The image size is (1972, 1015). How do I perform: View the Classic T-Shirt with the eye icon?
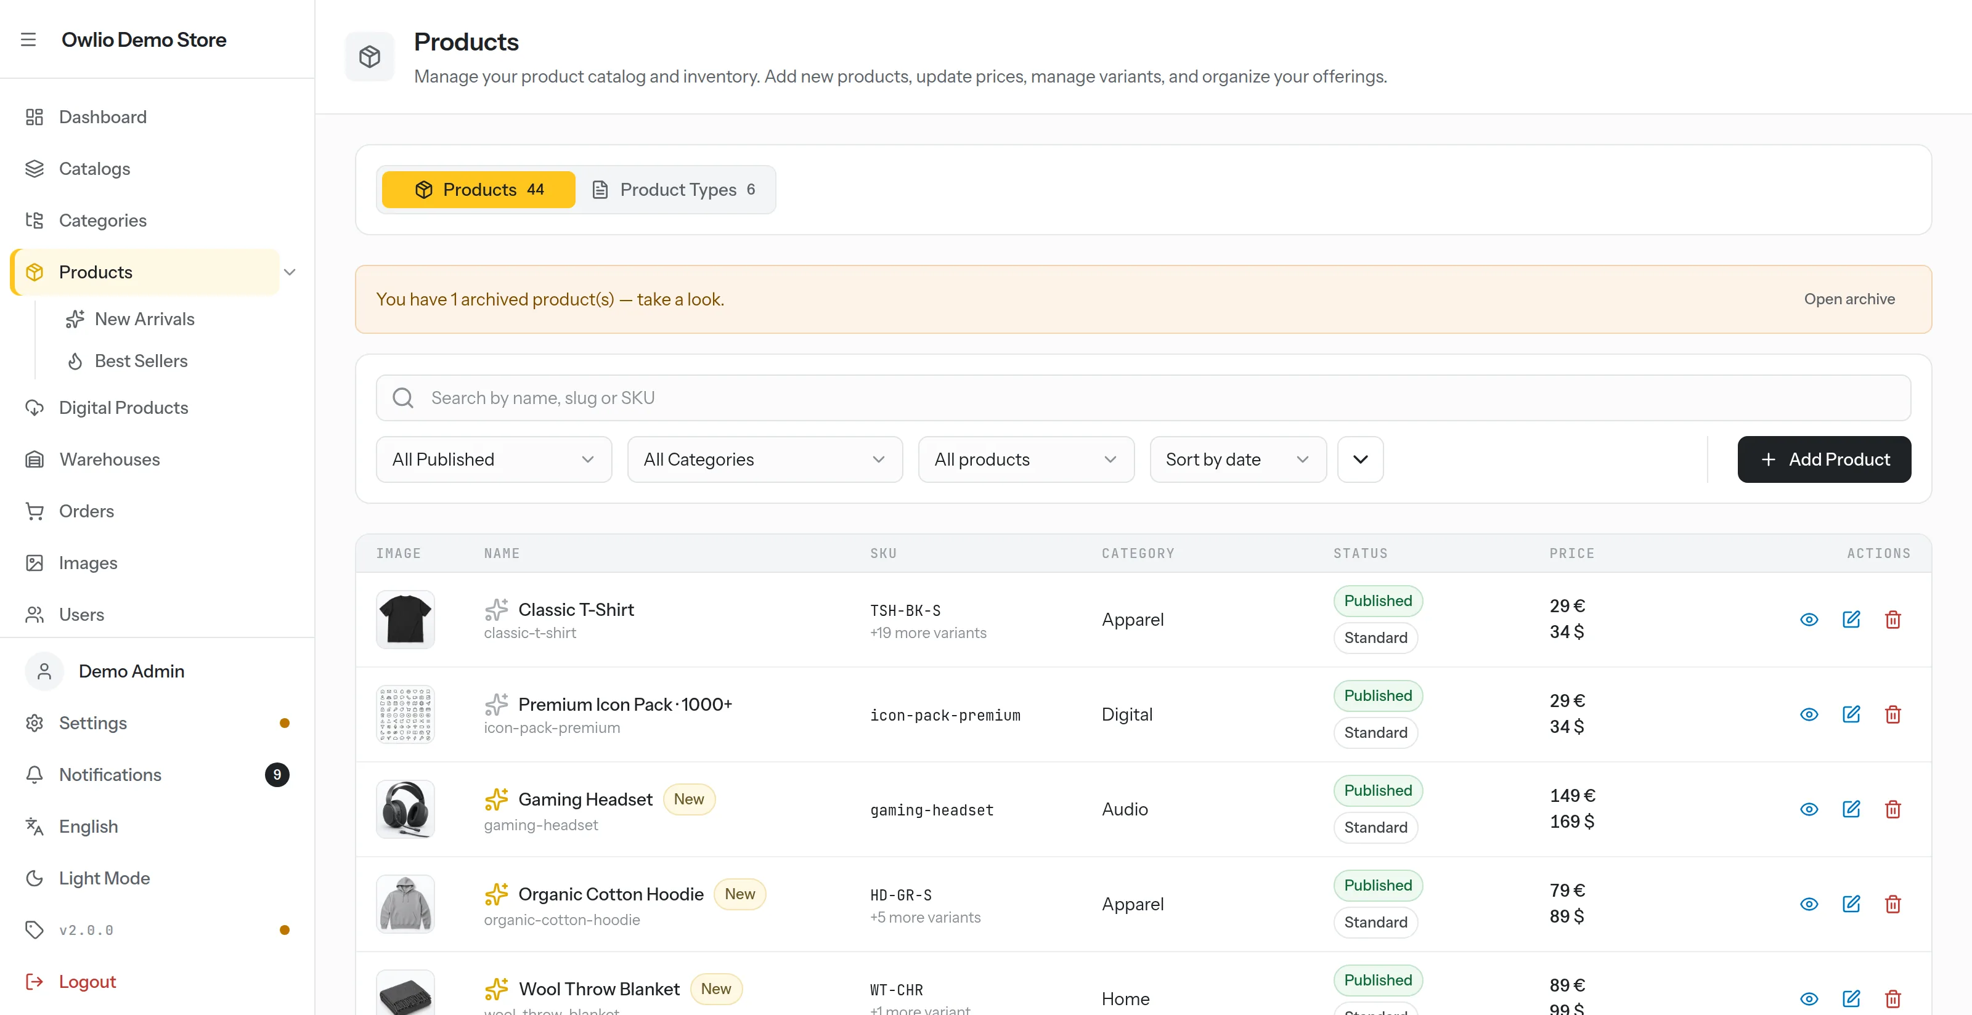tap(1809, 620)
